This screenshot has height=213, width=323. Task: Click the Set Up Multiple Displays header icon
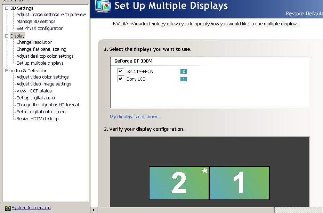pyautogui.click(x=103, y=6)
